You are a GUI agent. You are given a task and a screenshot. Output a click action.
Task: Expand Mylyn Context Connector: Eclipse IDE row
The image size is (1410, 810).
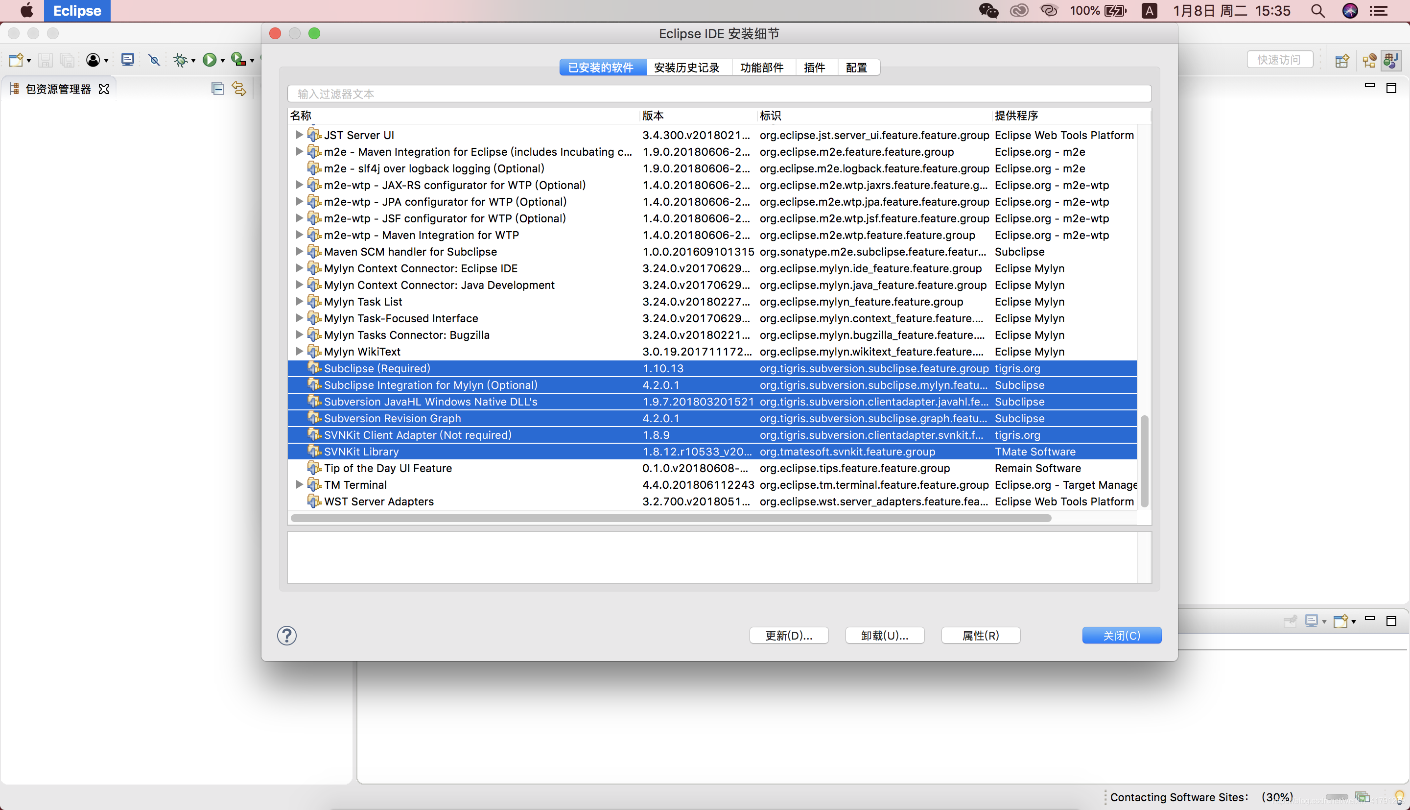click(299, 268)
